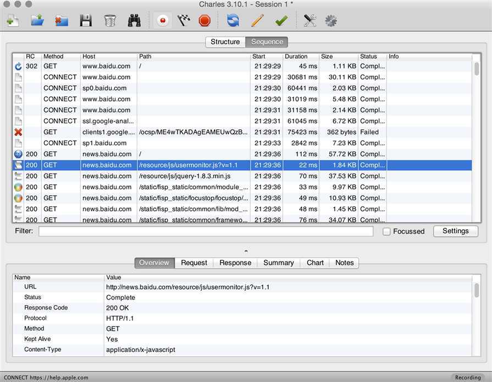Click the URL value http://news.baidu.com/resource/js/usermonitor.js

point(187,287)
